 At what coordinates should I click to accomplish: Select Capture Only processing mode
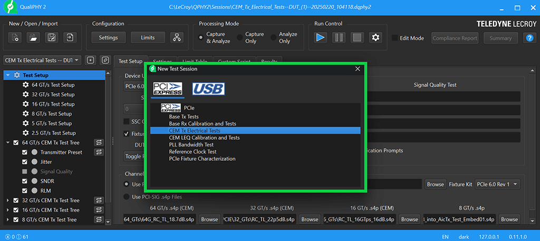[x=240, y=37]
